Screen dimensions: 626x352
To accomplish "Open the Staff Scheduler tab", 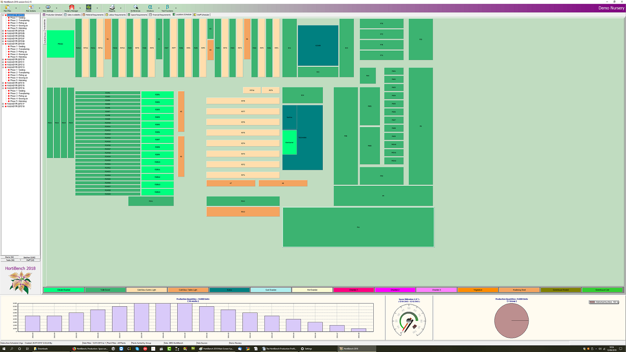I will pos(203,15).
